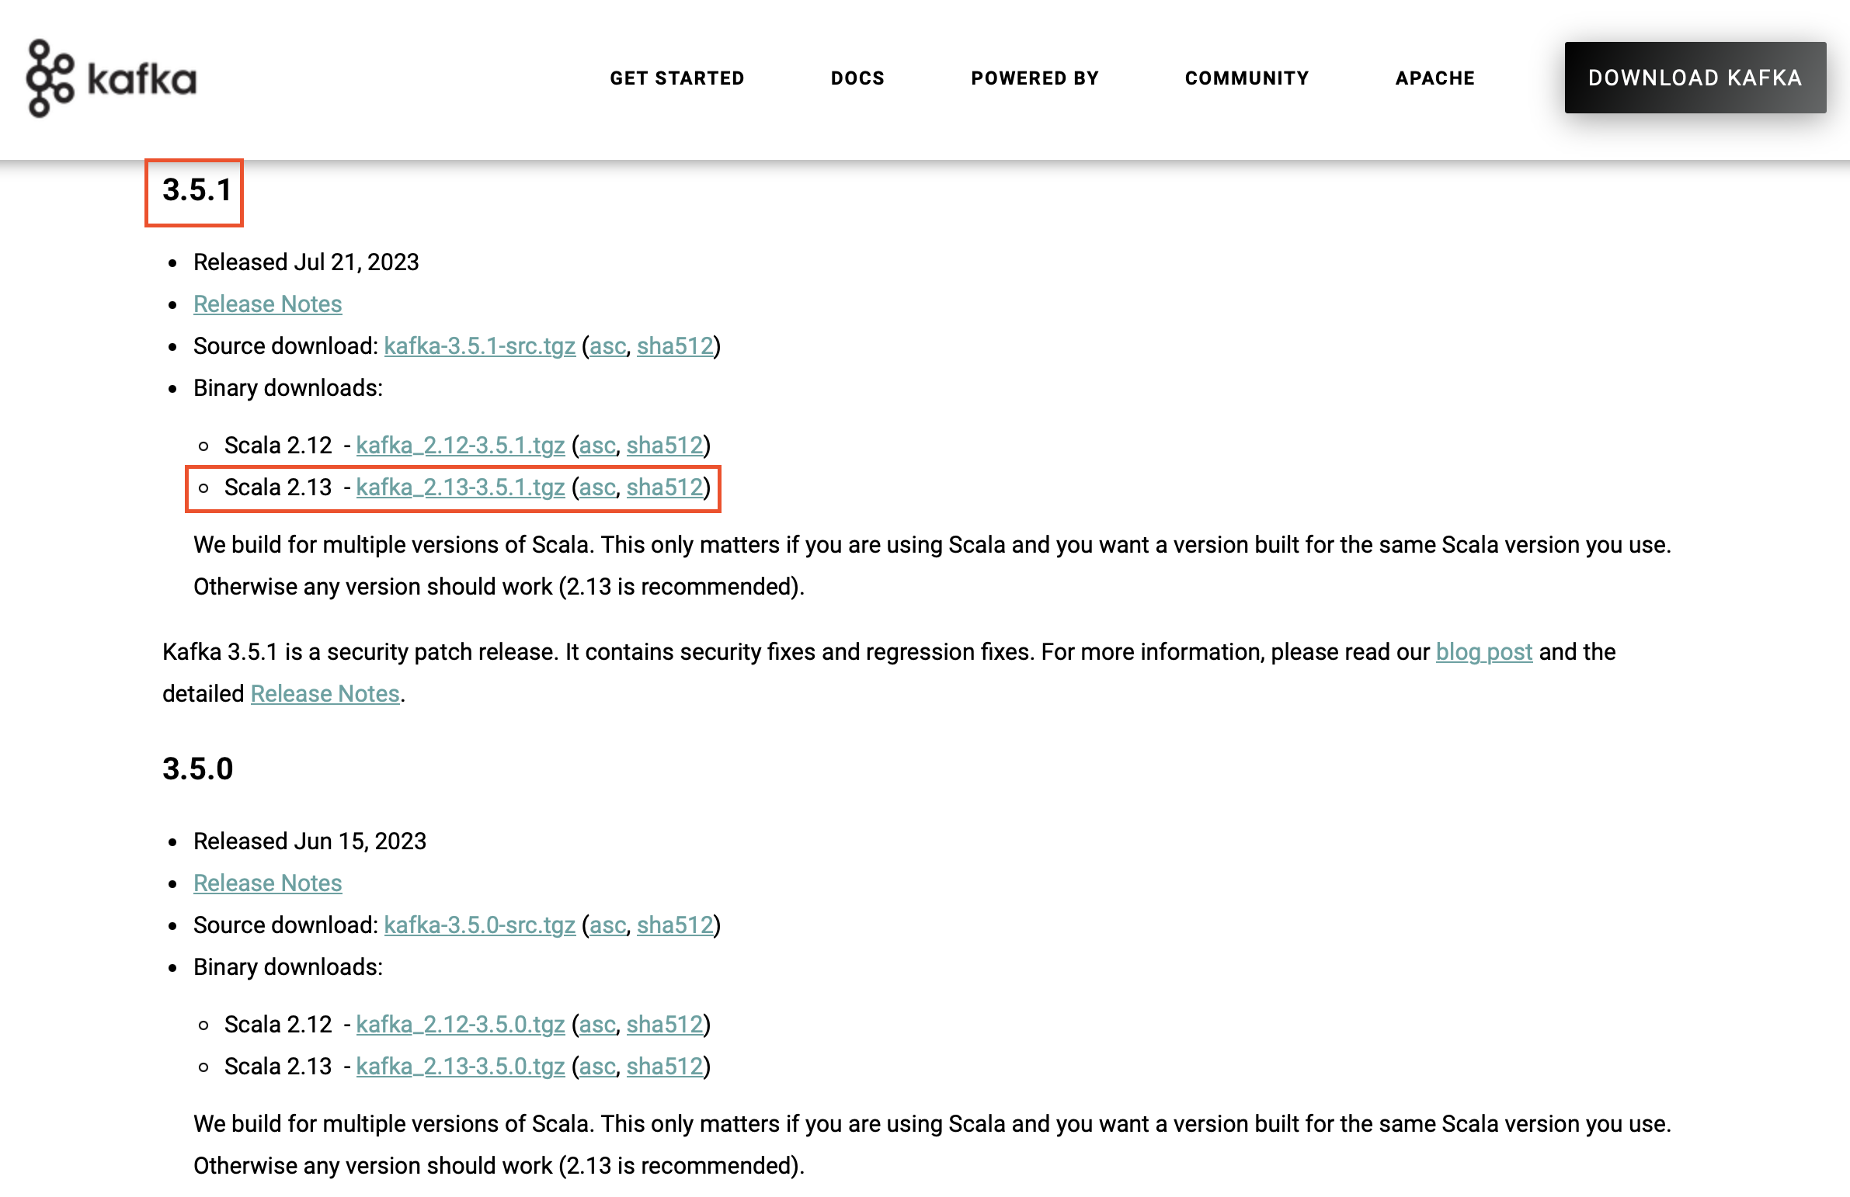Download kafka-3.5.0-src.tgz source file
The image size is (1850, 1197).
point(479,925)
